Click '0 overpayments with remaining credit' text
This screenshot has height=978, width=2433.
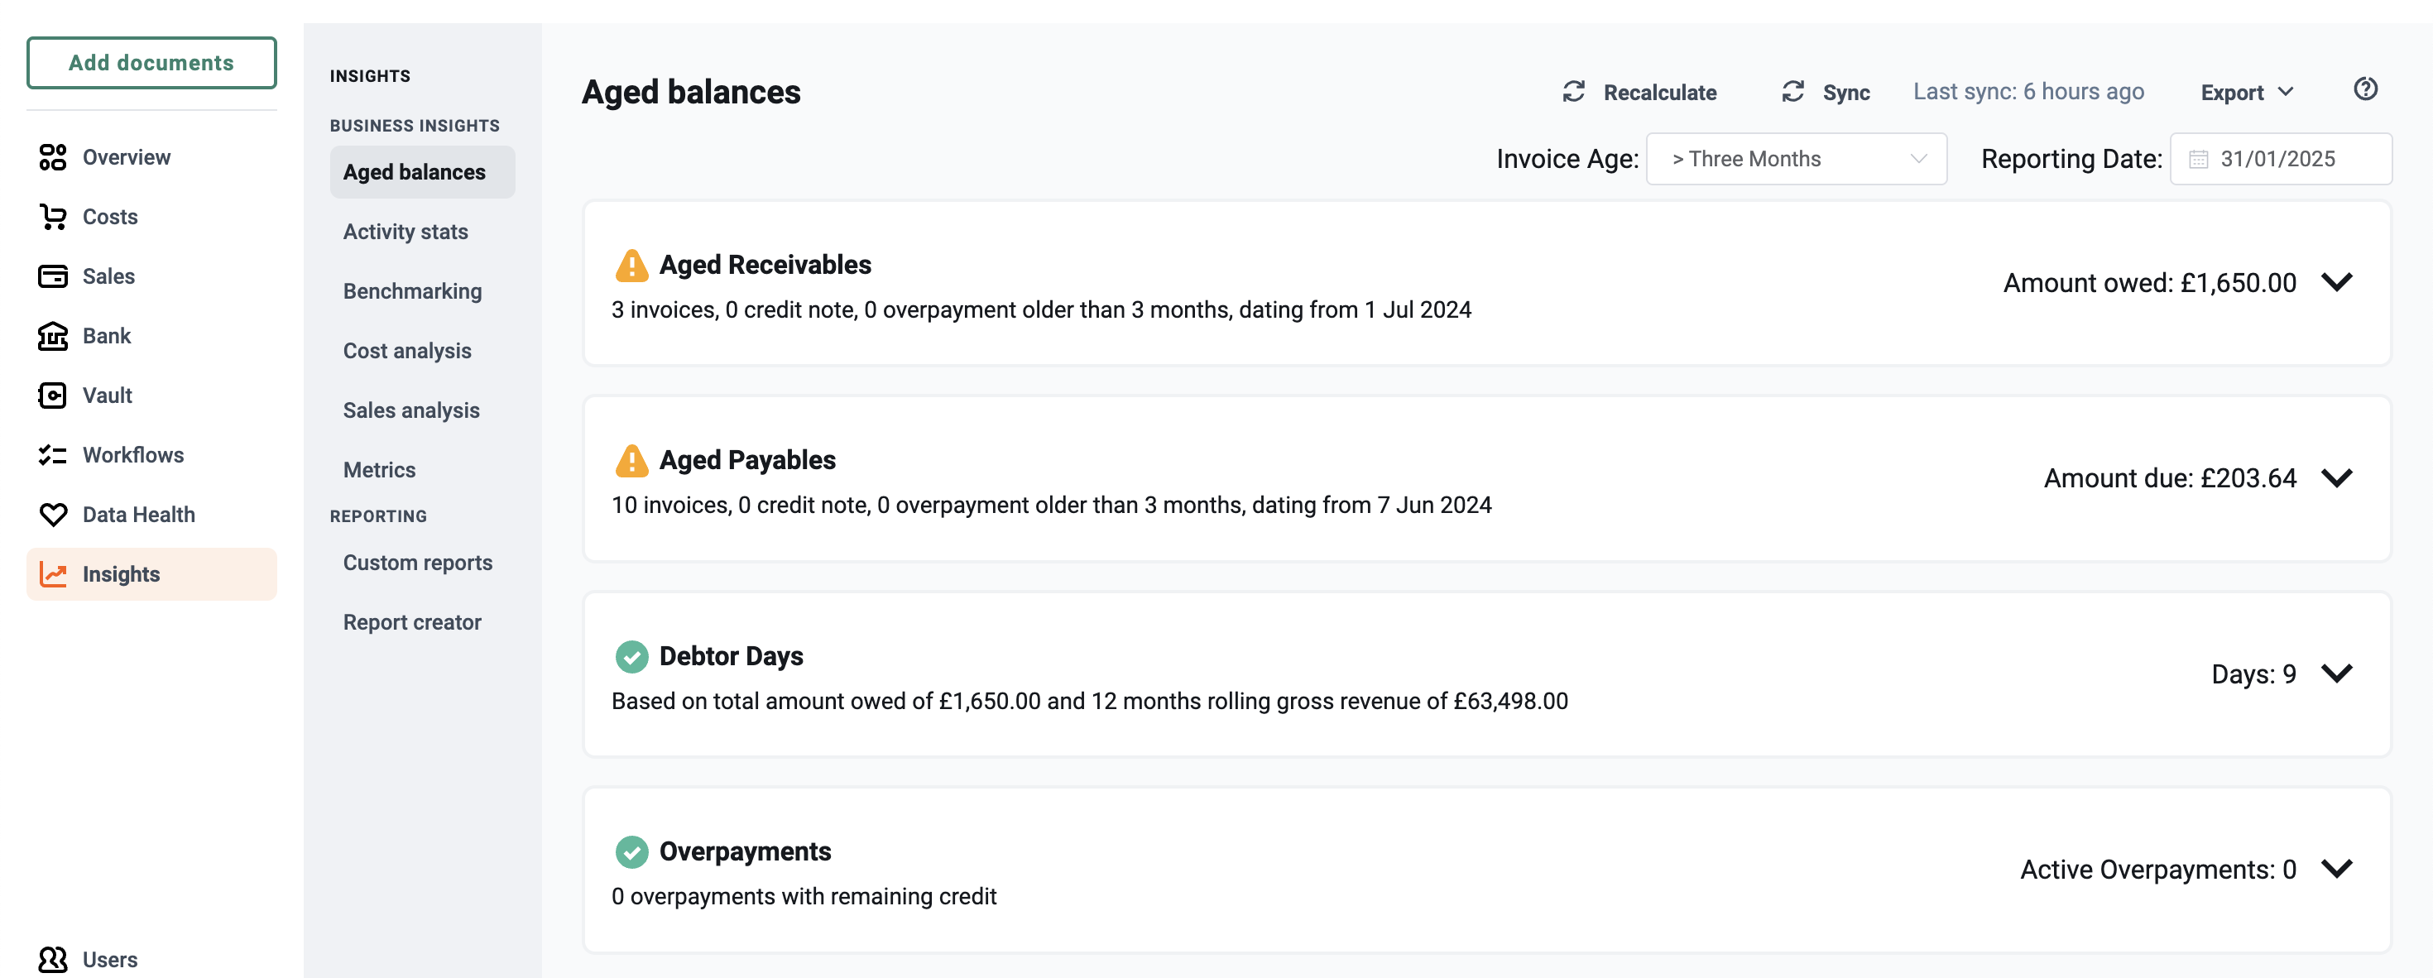click(x=804, y=896)
